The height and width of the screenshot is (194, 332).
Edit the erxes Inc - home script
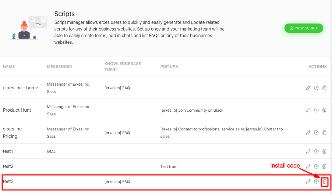pos(308,88)
